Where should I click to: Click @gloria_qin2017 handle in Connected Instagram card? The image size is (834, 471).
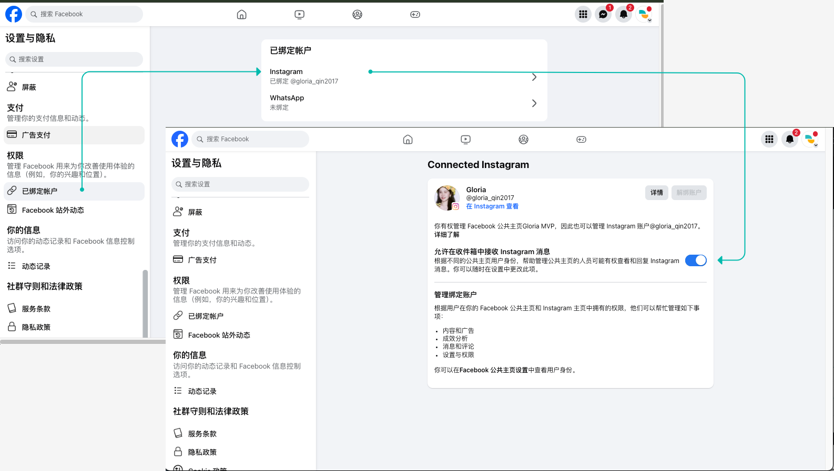(490, 198)
